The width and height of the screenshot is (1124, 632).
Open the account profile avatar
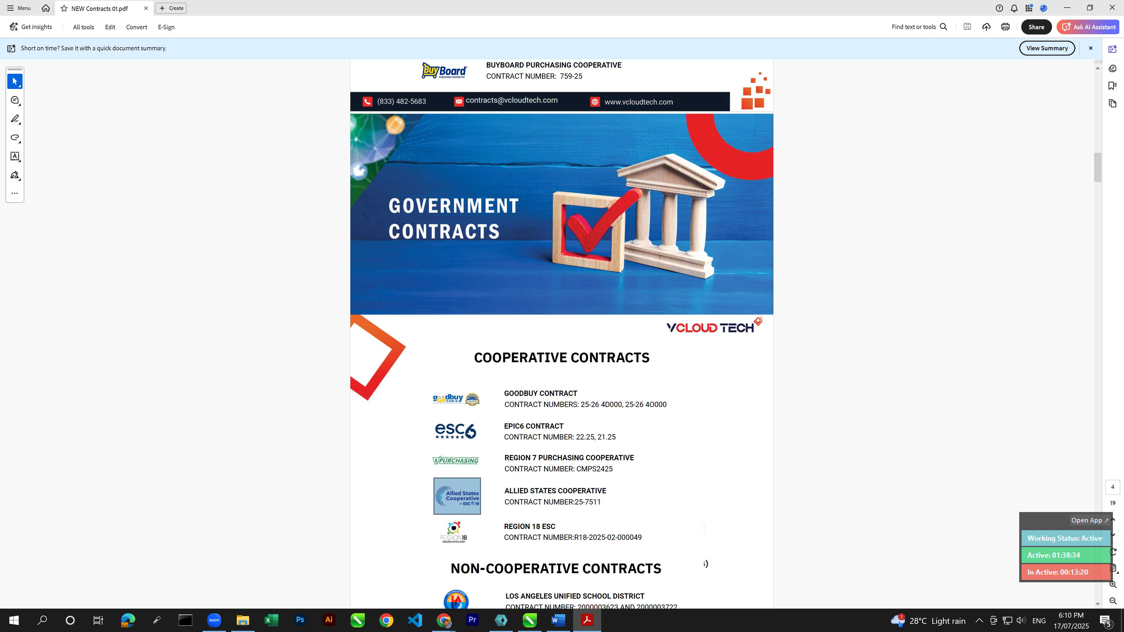click(1044, 8)
